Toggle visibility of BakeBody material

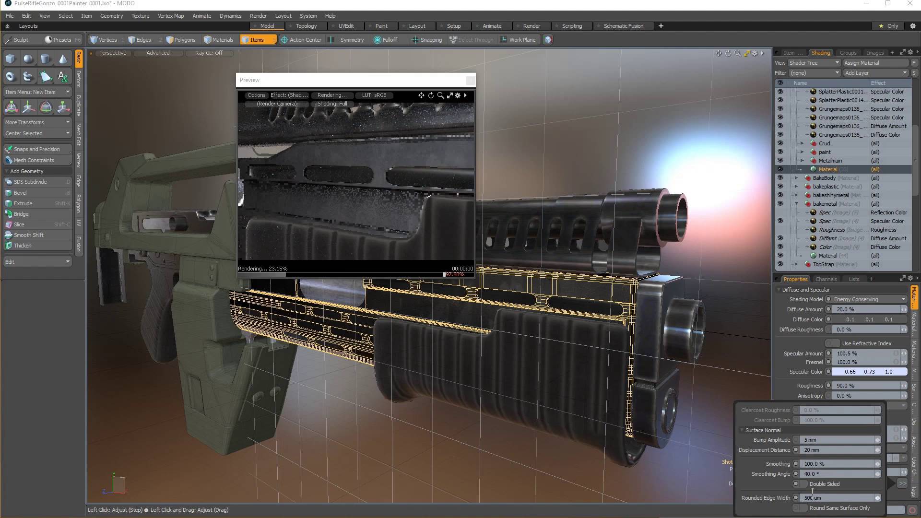pos(779,177)
